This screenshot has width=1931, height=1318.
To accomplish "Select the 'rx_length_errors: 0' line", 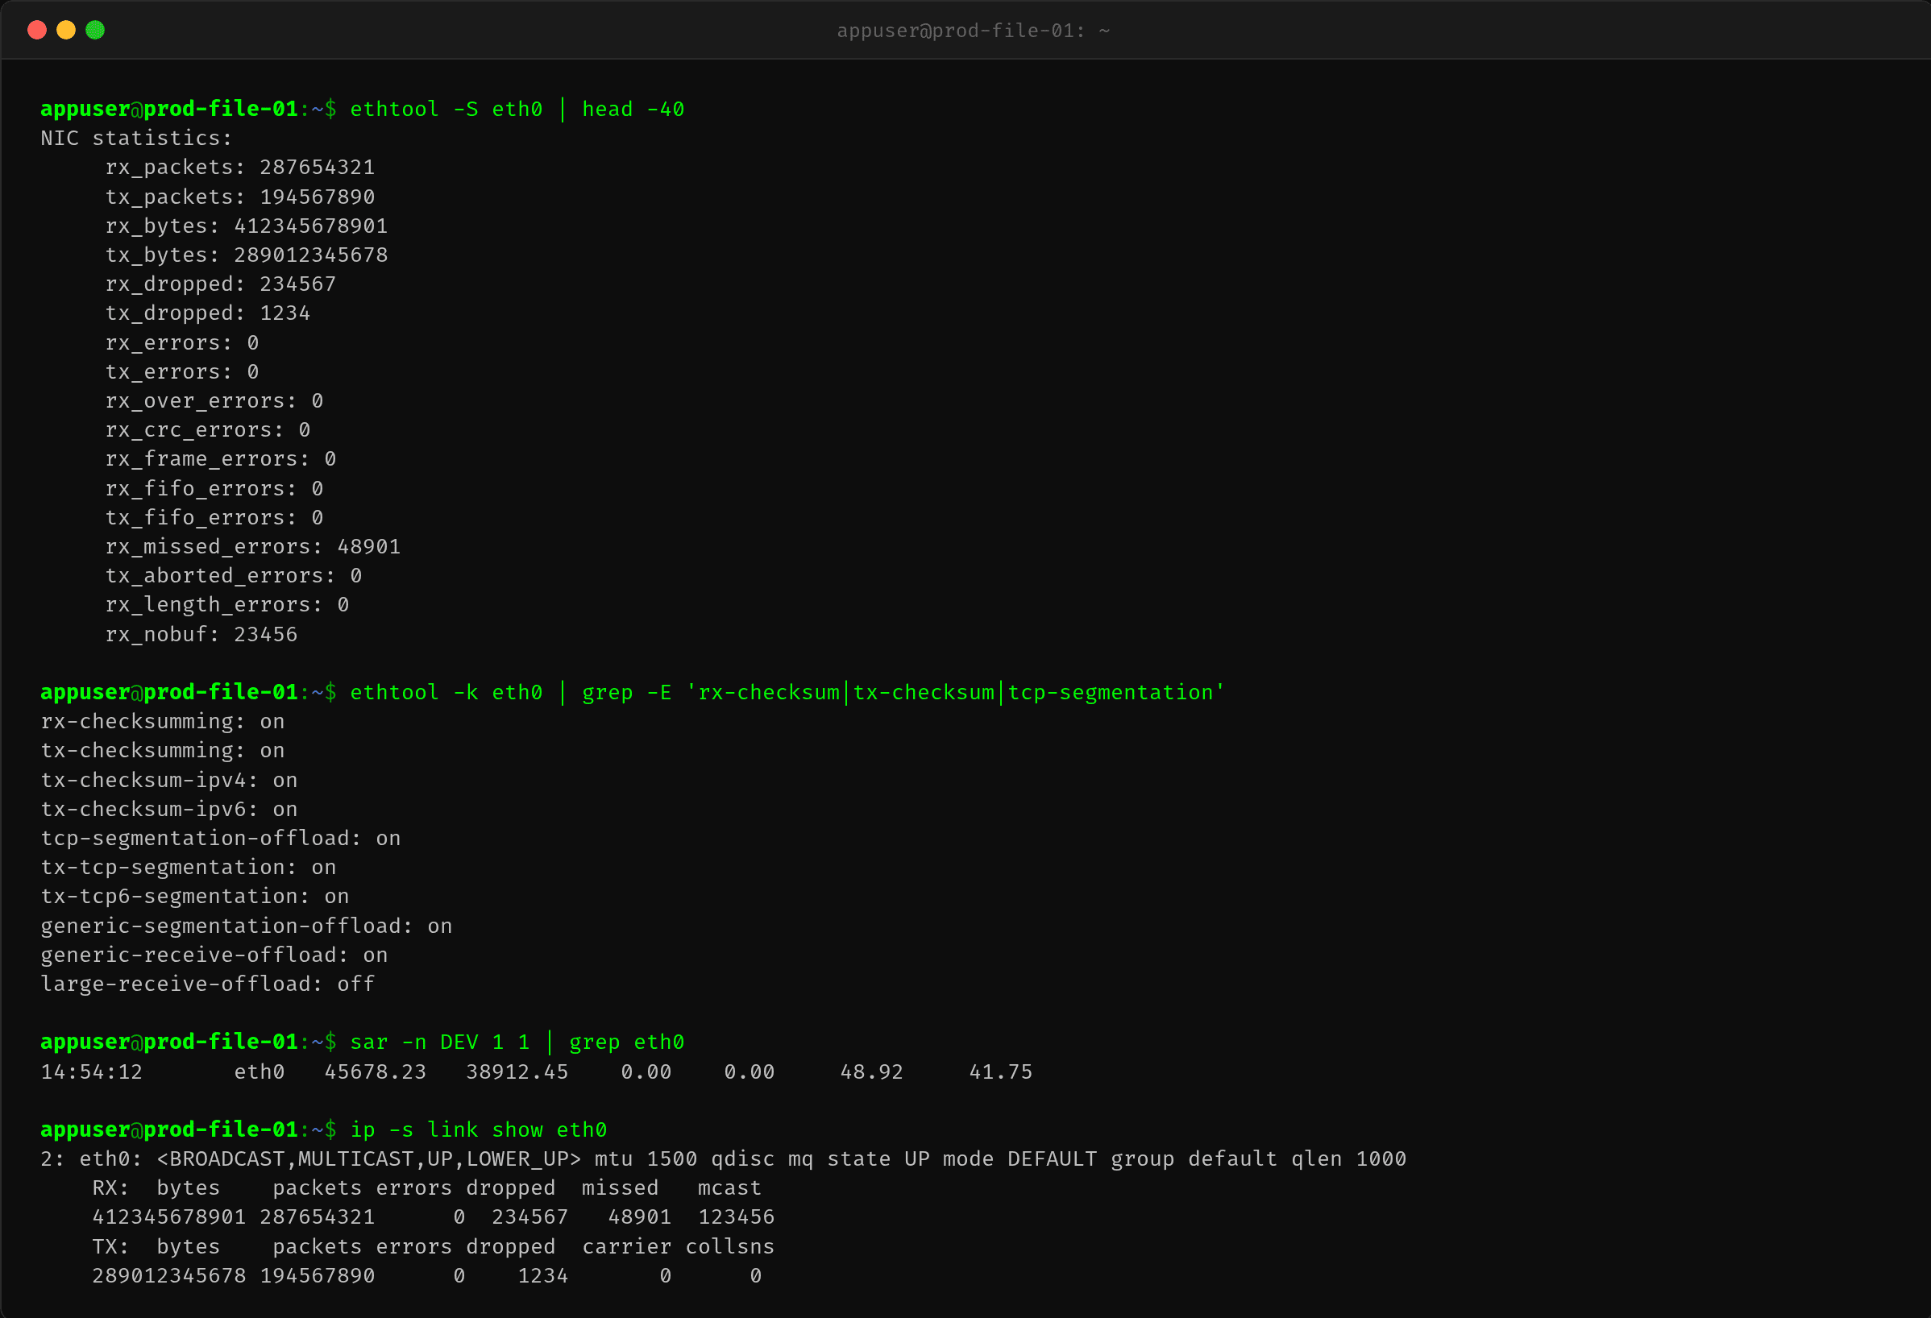I will pyautogui.click(x=227, y=604).
